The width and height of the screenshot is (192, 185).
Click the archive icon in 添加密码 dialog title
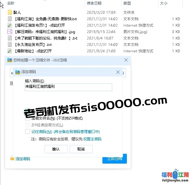[x=18, y=72]
